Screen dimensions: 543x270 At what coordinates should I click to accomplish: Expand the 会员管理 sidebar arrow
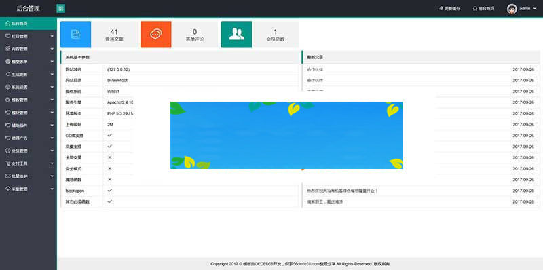click(52, 151)
